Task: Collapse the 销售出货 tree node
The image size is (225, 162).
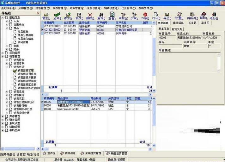Action: tap(7, 67)
